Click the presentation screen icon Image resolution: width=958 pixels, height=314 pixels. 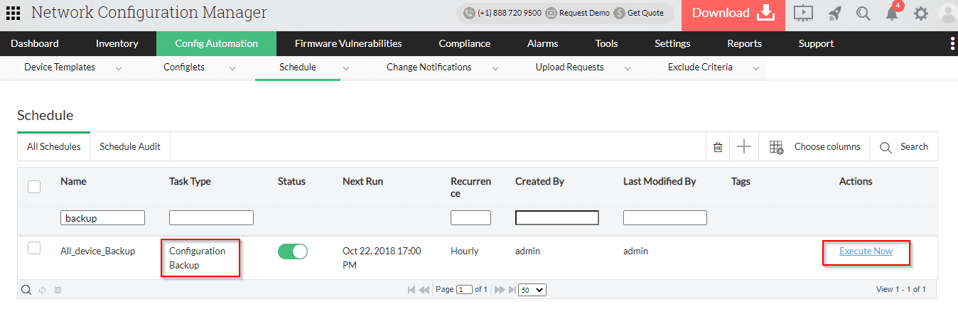coord(803,13)
